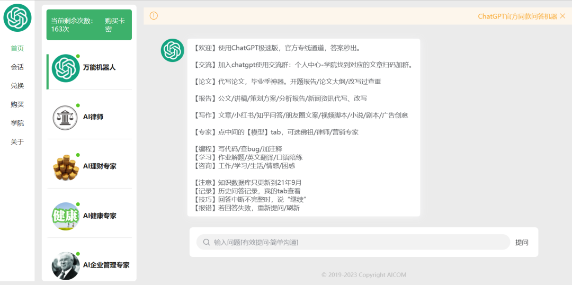
Task: Open the 学院 navigation item
Action: click(x=17, y=123)
